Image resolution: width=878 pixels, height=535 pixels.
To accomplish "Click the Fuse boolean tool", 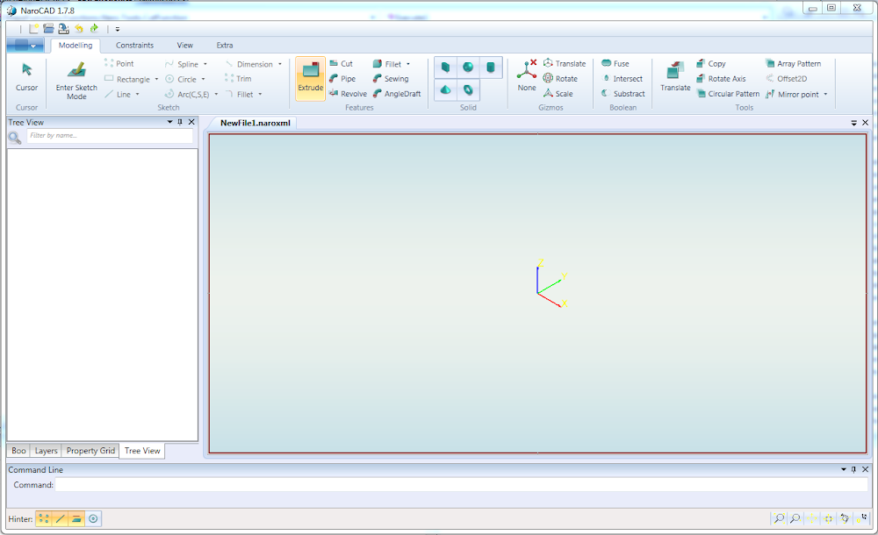I will tap(615, 64).
